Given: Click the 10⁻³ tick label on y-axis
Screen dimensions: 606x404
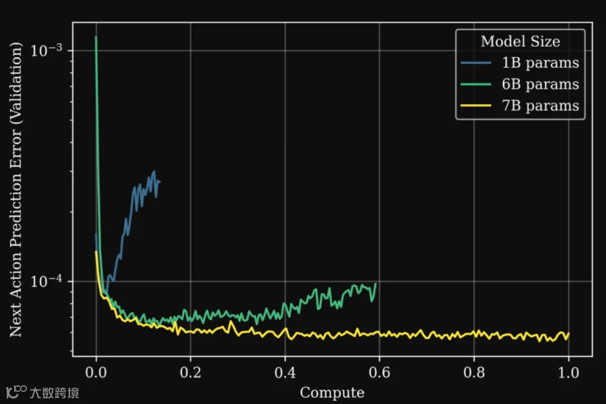Looking at the screenshot, I should coord(46,50).
